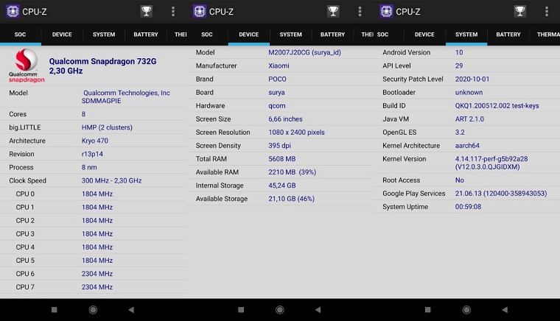Select the 'QKQ1.200512.002 test-keys' build ID
This screenshot has width=560, height=321.
pos(497,105)
